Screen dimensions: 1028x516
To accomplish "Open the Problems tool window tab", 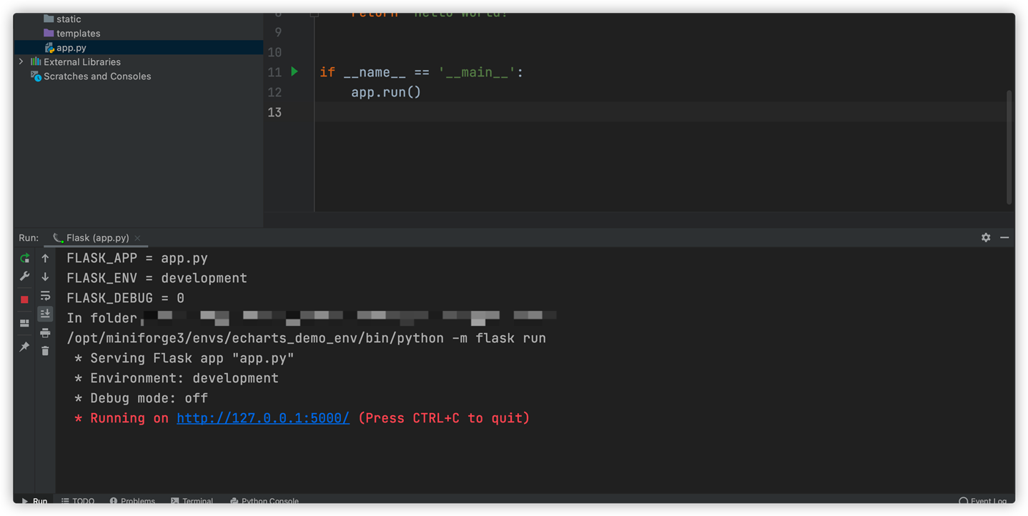I will [x=132, y=501].
